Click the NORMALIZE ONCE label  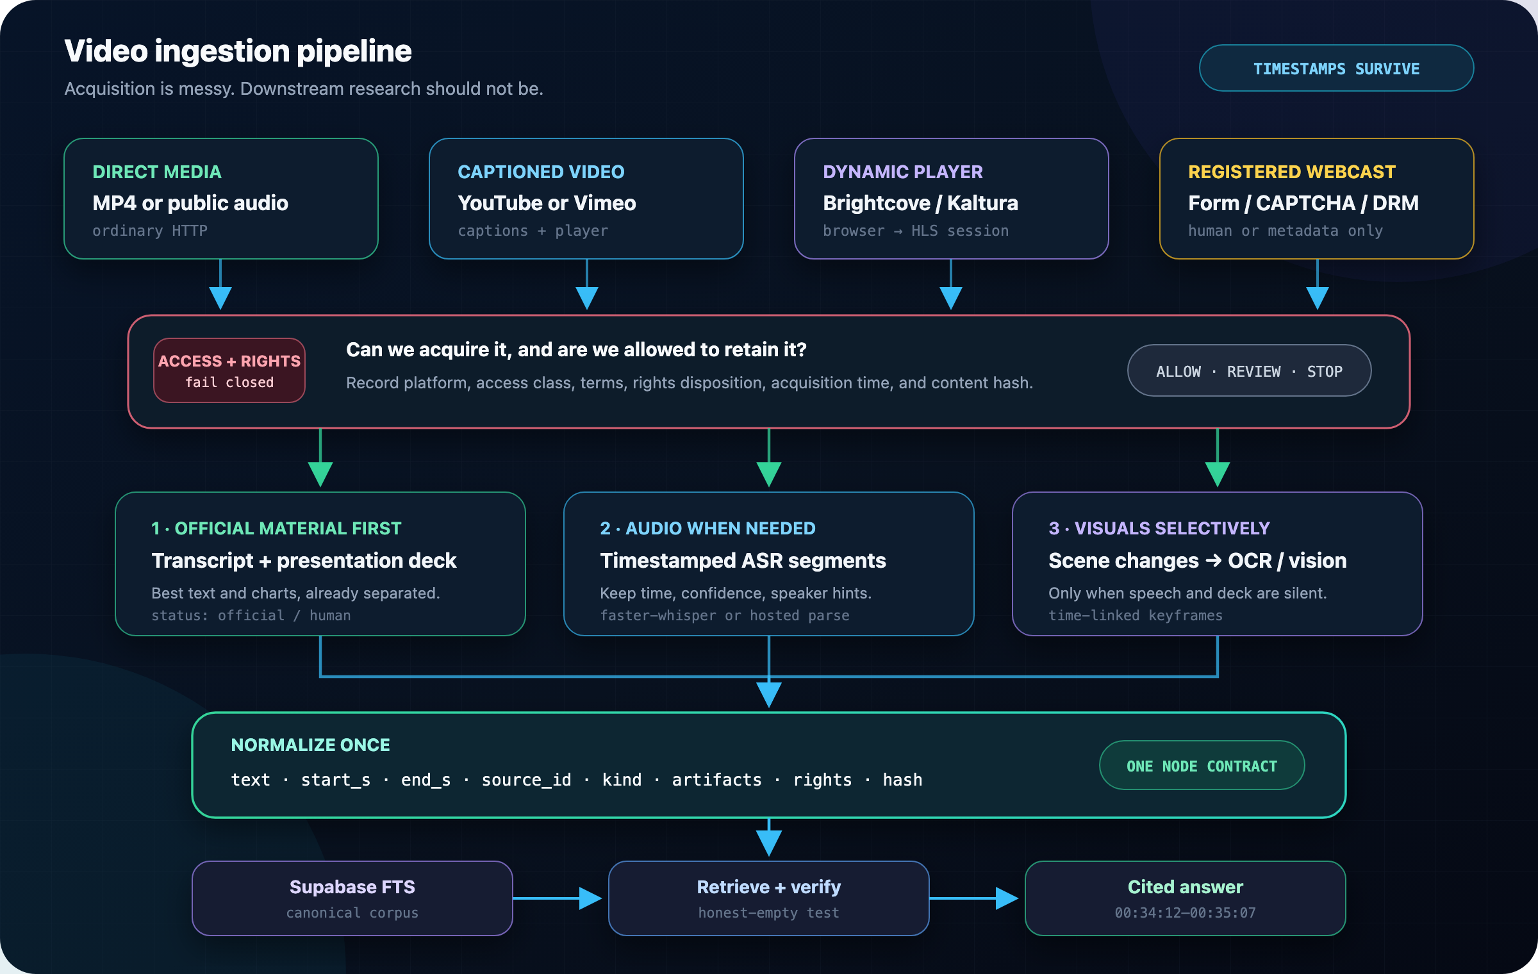tap(310, 745)
